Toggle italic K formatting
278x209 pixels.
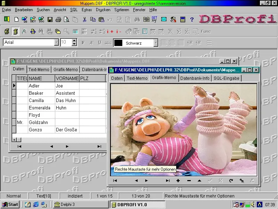91,43
